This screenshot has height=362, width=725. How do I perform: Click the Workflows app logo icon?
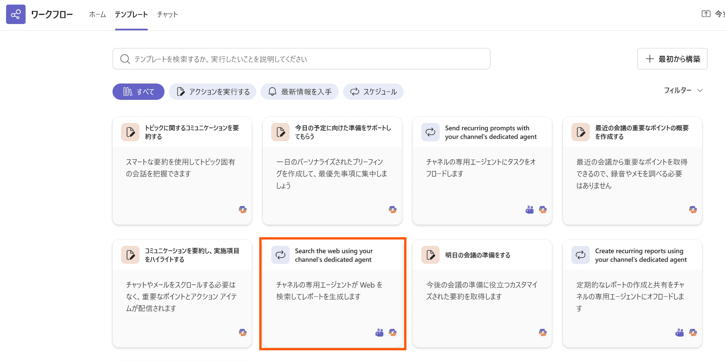coord(16,14)
